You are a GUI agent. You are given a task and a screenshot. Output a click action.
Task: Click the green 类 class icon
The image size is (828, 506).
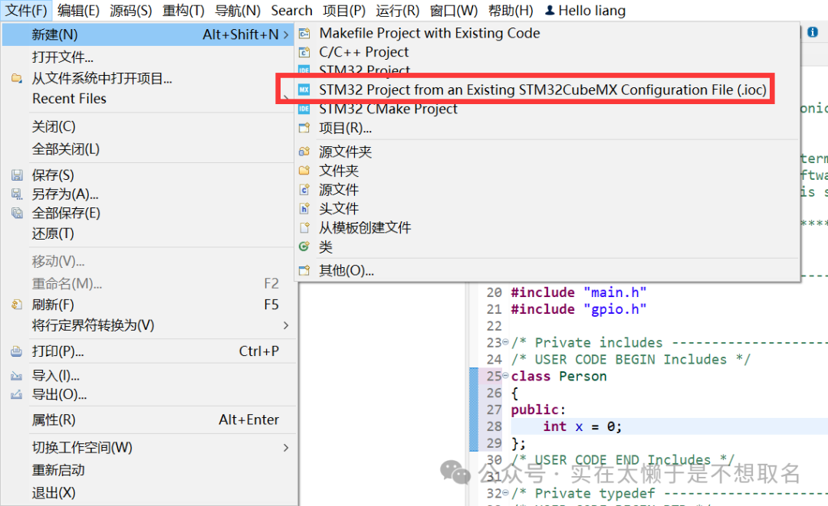(x=304, y=246)
